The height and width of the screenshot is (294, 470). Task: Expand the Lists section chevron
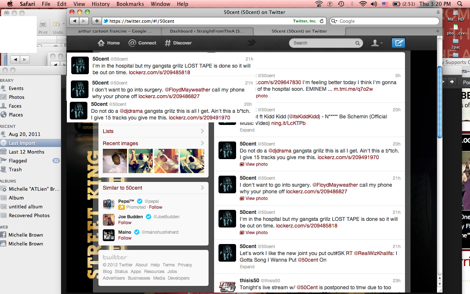coord(202,131)
